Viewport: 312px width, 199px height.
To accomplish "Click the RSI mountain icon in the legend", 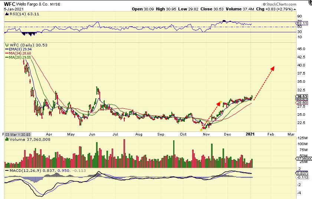I will point(7,14).
